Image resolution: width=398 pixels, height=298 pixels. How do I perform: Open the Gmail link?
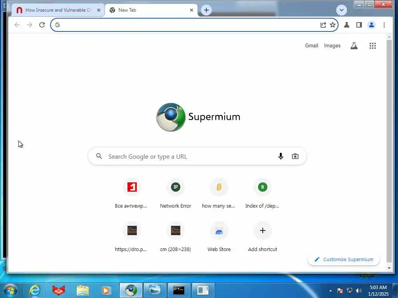click(x=311, y=46)
